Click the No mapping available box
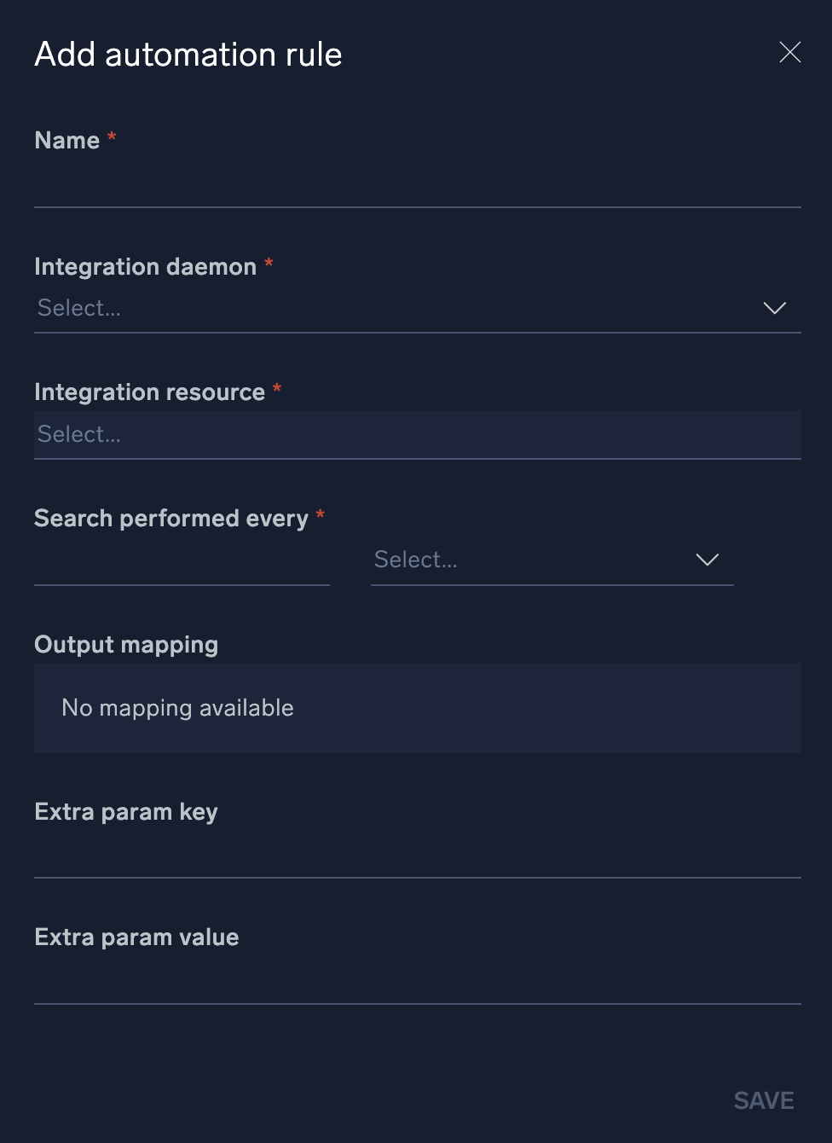Image resolution: width=832 pixels, height=1143 pixels. (417, 708)
